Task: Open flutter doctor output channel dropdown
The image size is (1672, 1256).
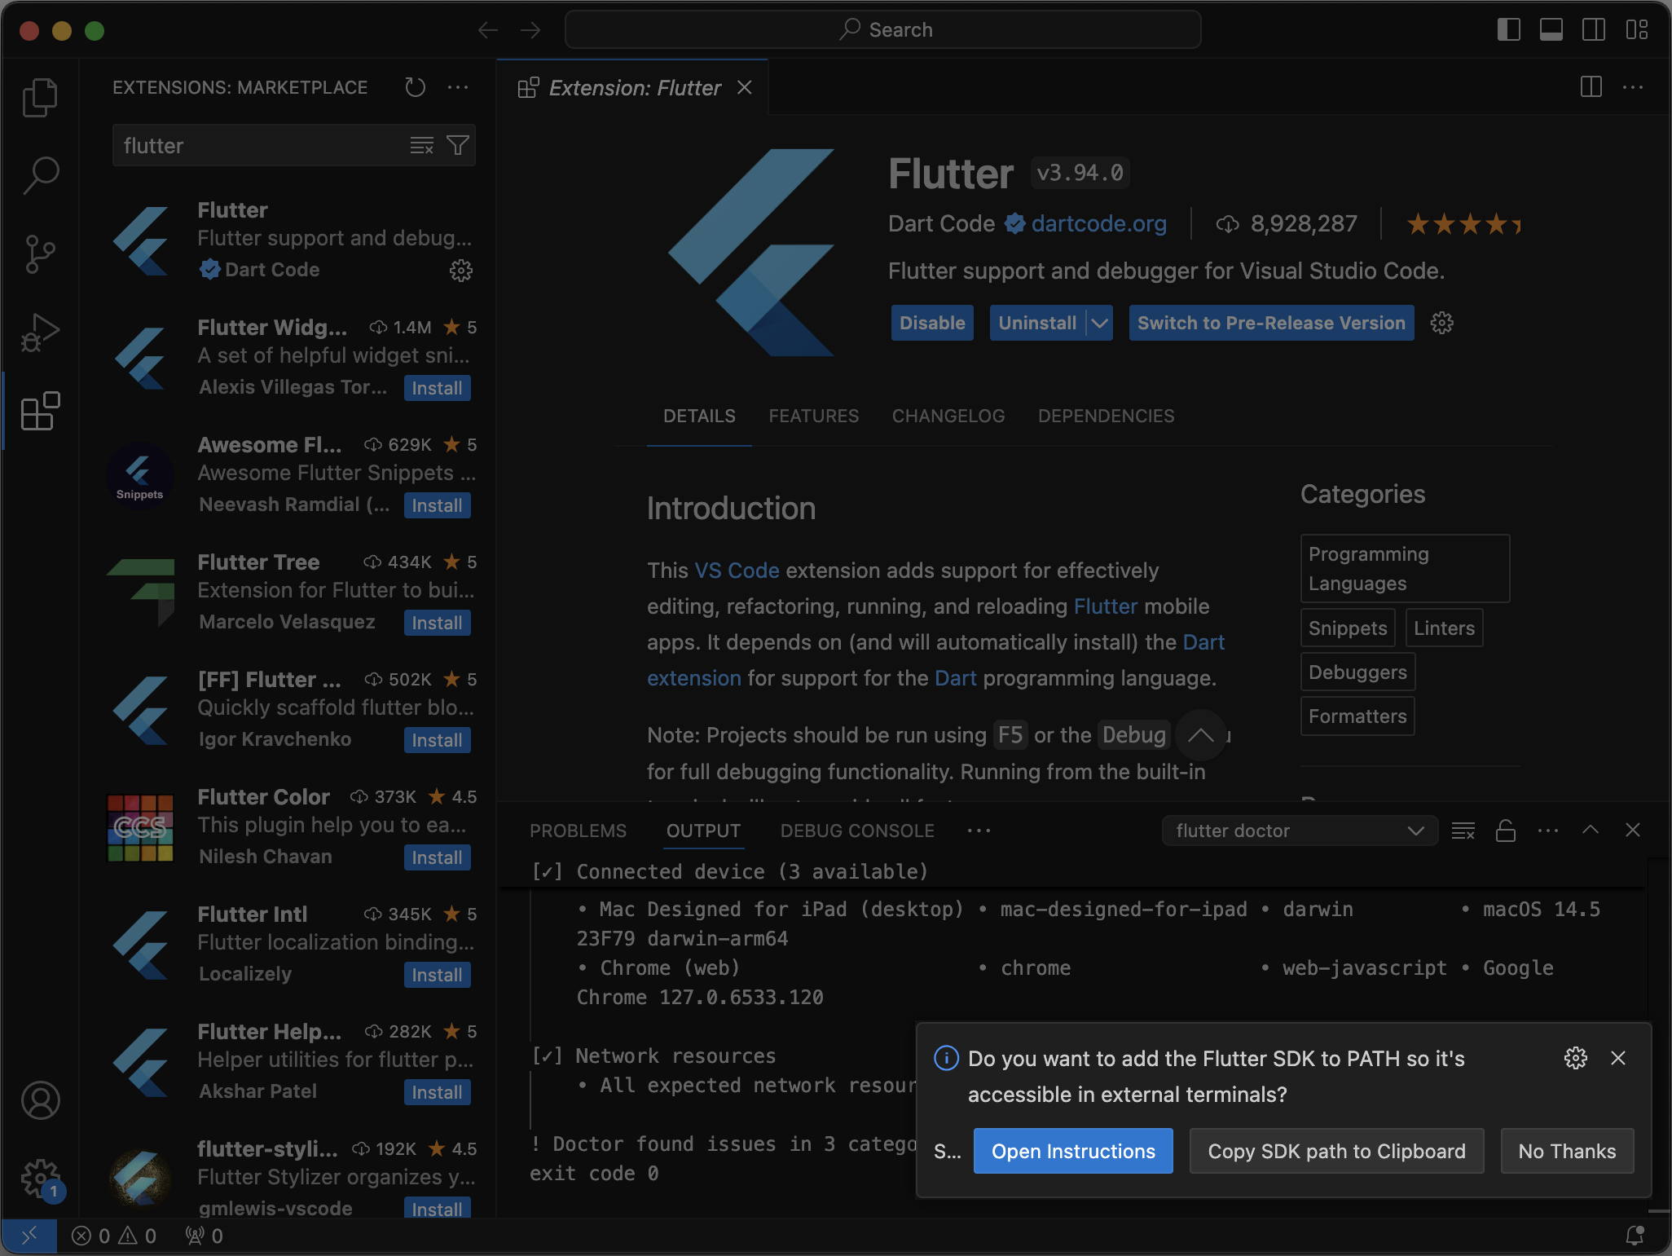Action: click(x=1300, y=831)
